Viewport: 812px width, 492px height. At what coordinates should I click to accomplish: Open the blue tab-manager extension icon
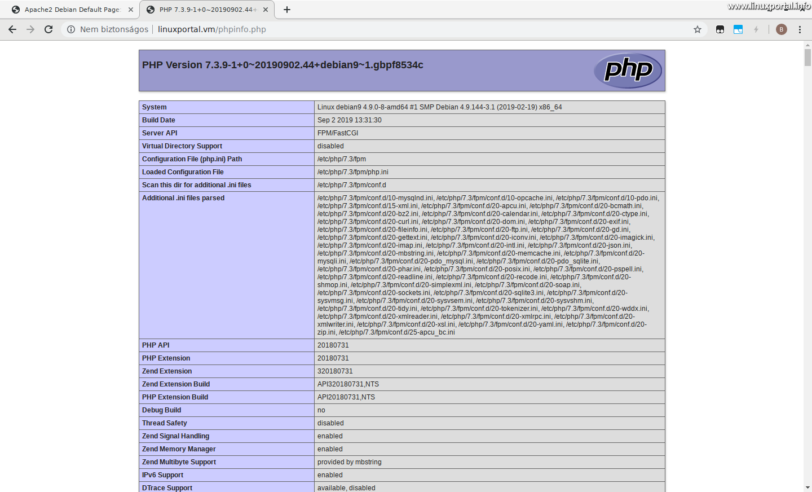coord(738,29)
